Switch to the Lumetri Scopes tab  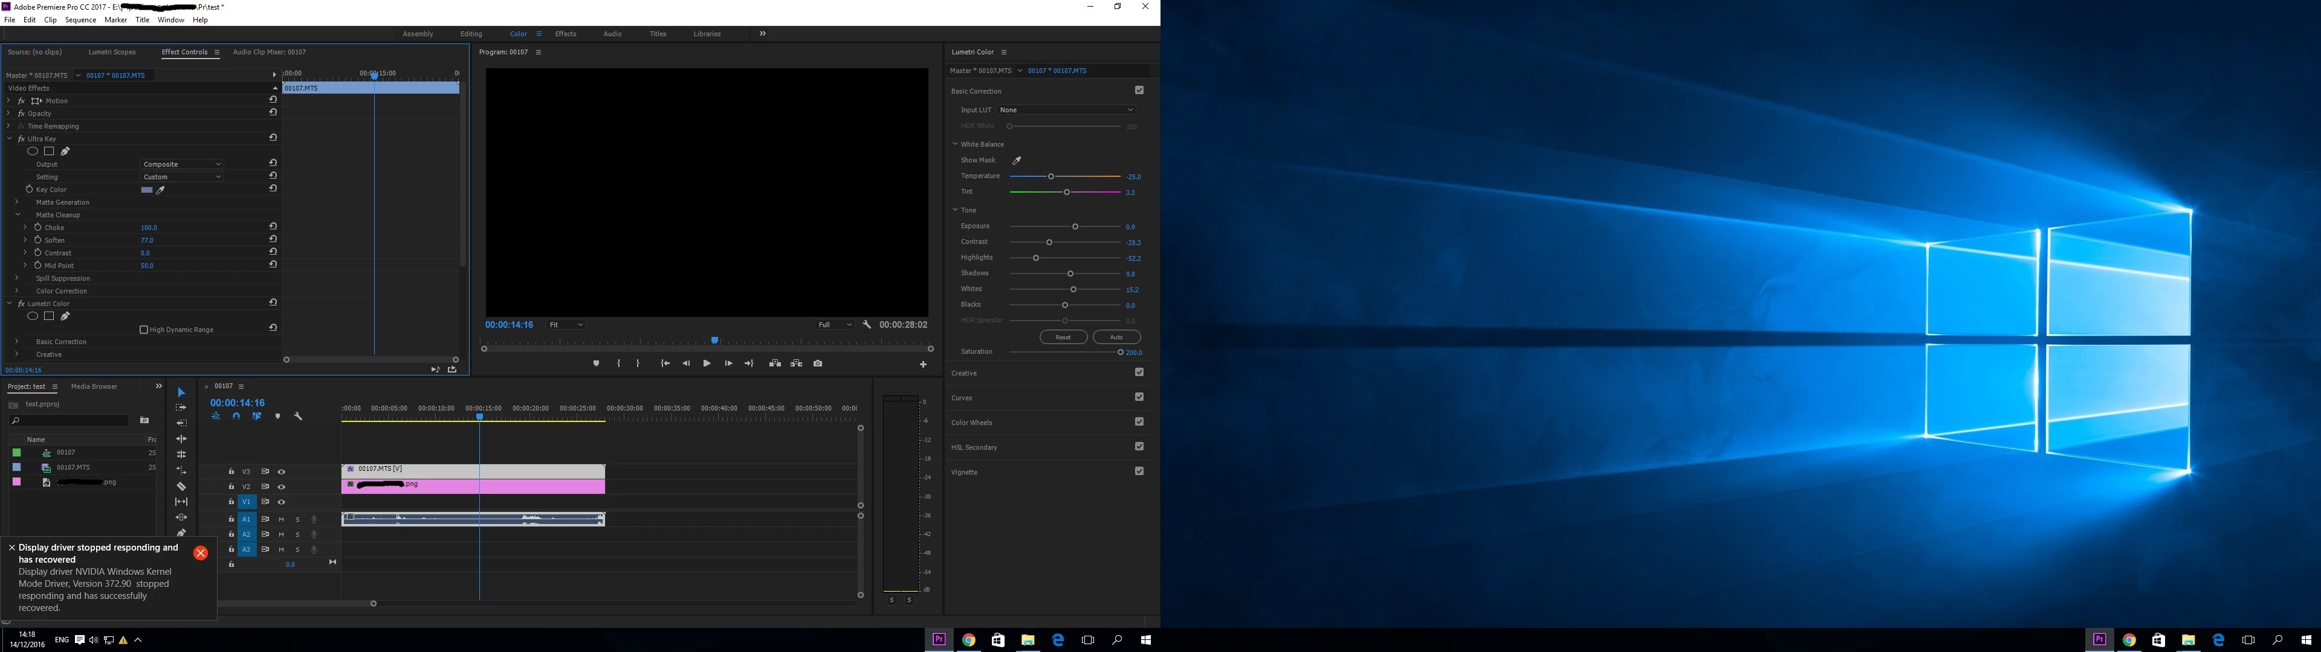point(112,53)
